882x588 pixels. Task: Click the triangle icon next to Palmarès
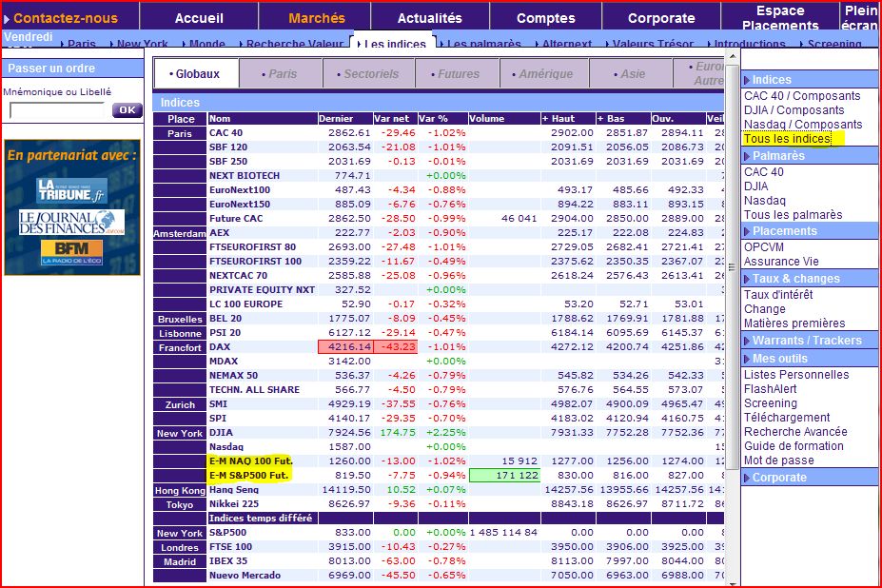[747, 156]
